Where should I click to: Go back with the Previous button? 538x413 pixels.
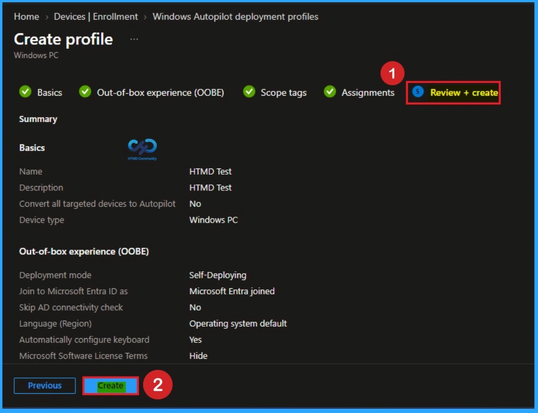(45, 386)
